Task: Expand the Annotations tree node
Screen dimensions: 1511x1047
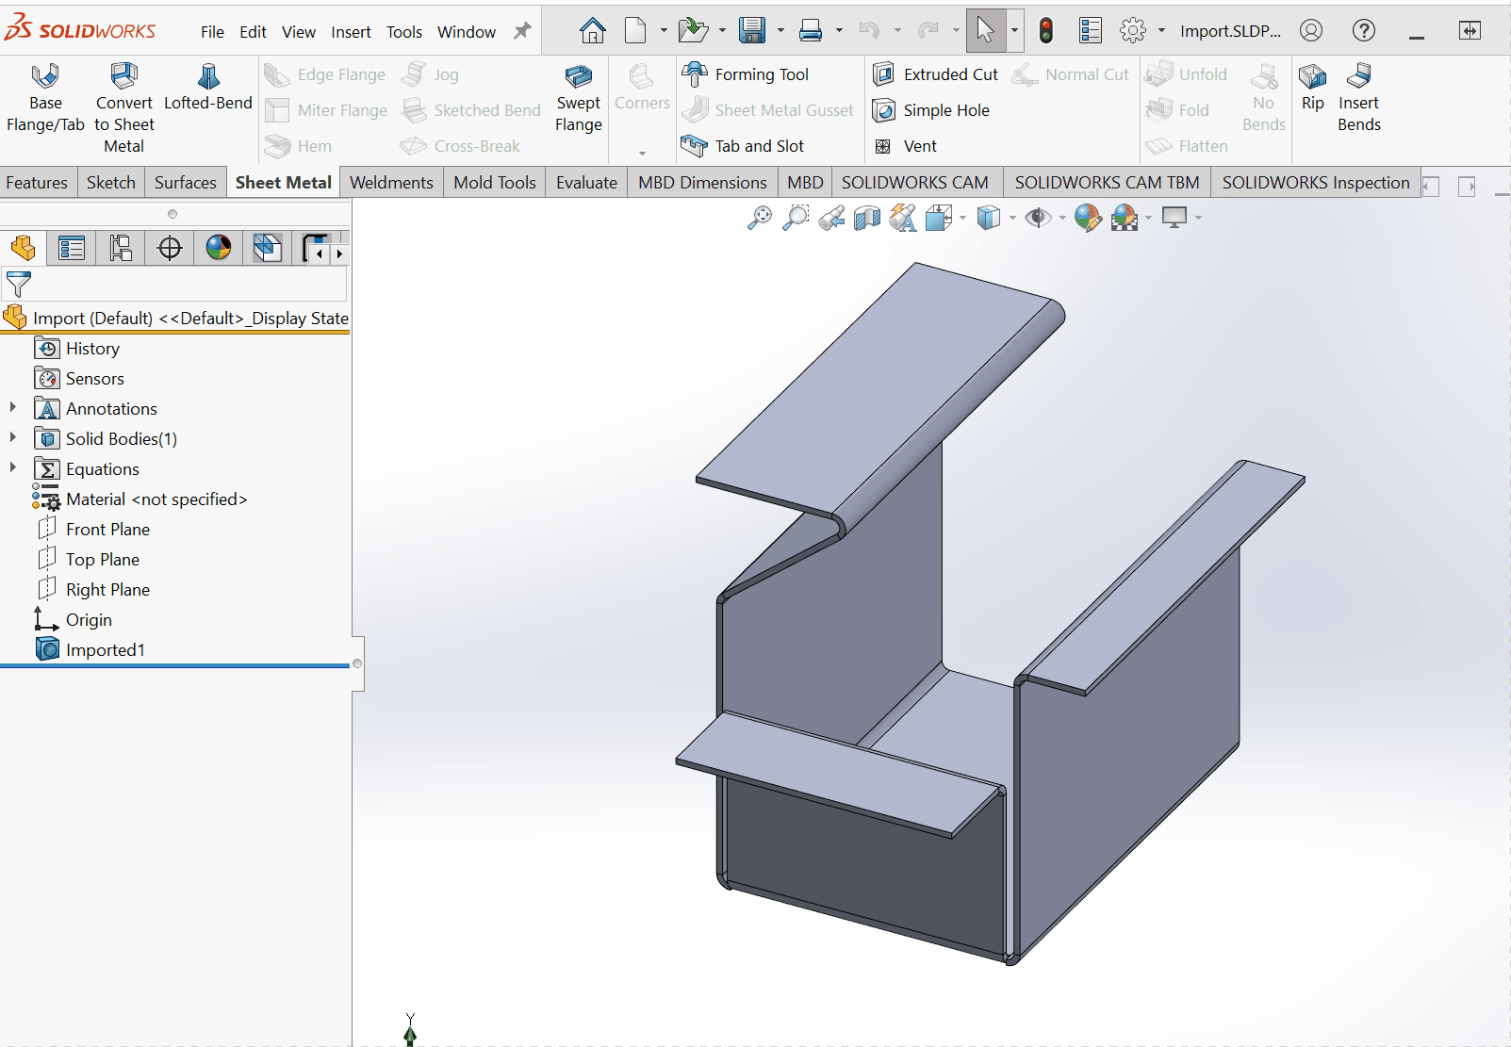Action: pos(13,408)
